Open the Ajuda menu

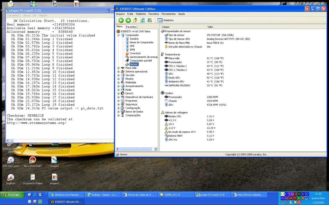pyautogui.click(x=182, y=14)
